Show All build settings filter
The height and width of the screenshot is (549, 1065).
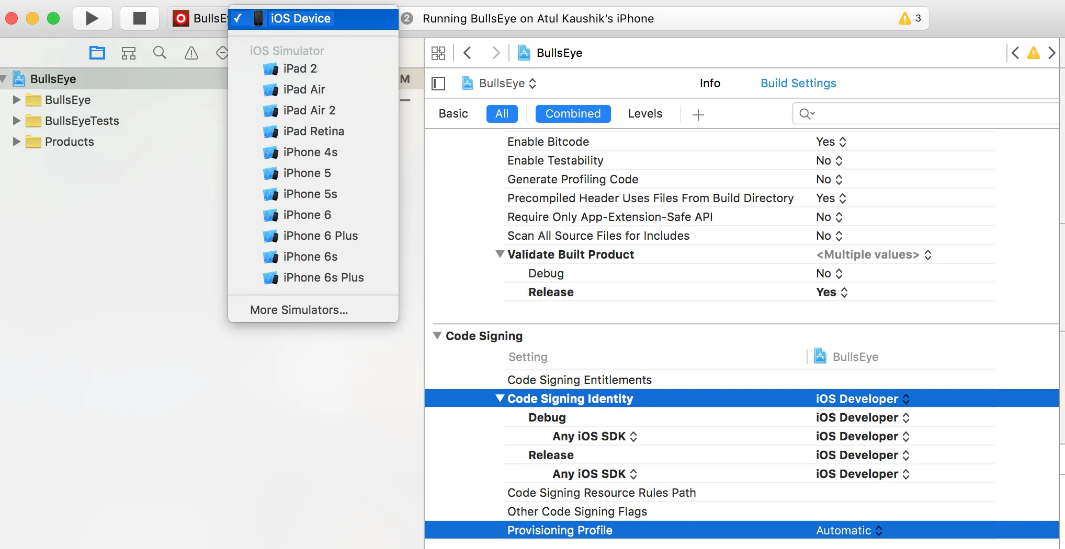[502, 114]
